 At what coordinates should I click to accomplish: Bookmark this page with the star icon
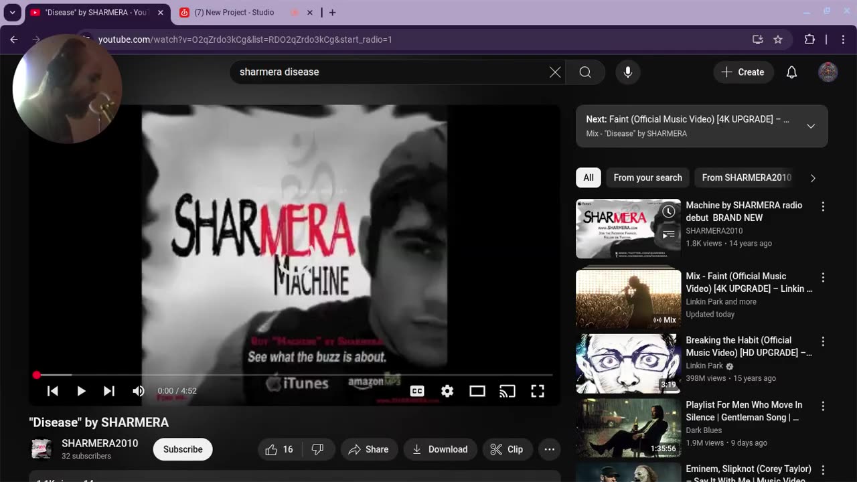click(x=778, y=39)
